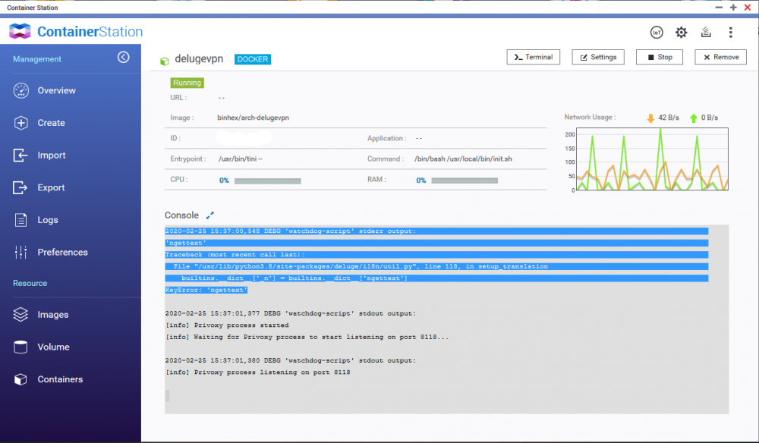Click the Images stacked layers icon

click(x=20, y=314)
